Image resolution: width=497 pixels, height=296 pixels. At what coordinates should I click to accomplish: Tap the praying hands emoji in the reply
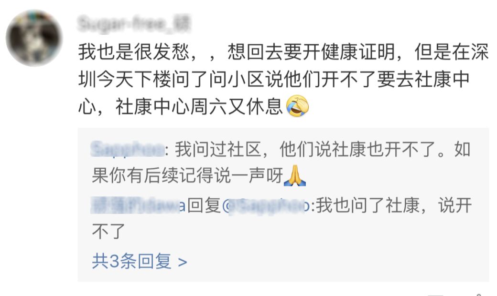[294, 175]
